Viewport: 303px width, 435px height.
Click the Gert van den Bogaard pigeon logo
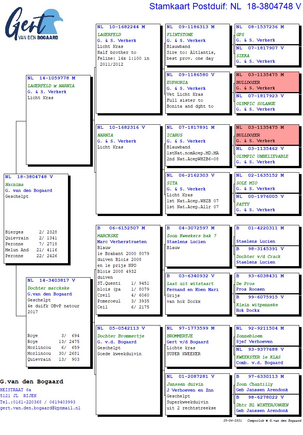pos(33,25)
